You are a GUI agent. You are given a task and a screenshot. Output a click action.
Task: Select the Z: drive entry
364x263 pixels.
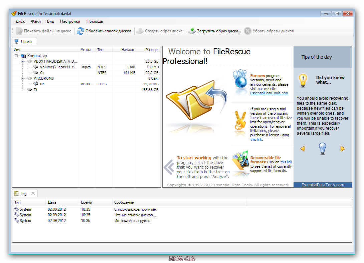[x=35, y=90]
